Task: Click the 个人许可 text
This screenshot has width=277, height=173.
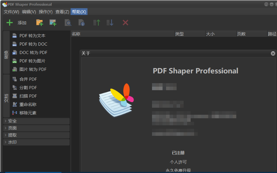Action: click(x=178, y=162)
